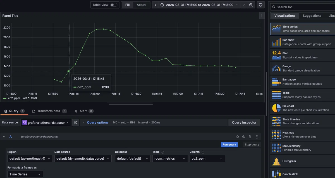This screenshot has width=335, height=178.
Task: Open the Query inspector
Action: tap(244, 123)
